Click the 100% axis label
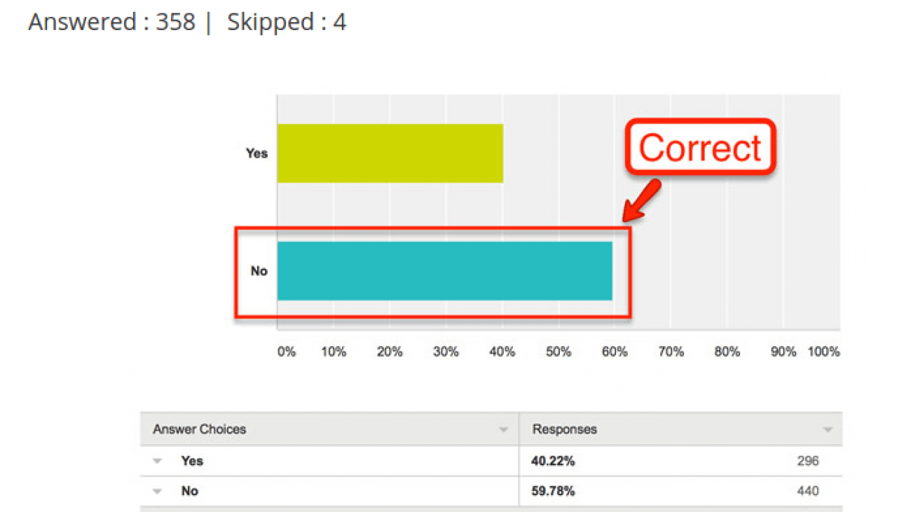This screenshot has height=512, width=911. (823, 352)
